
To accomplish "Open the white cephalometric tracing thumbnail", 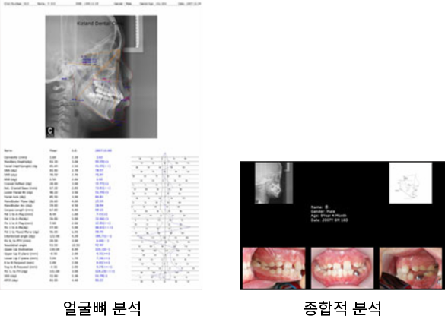I will [x=411, y=183].
